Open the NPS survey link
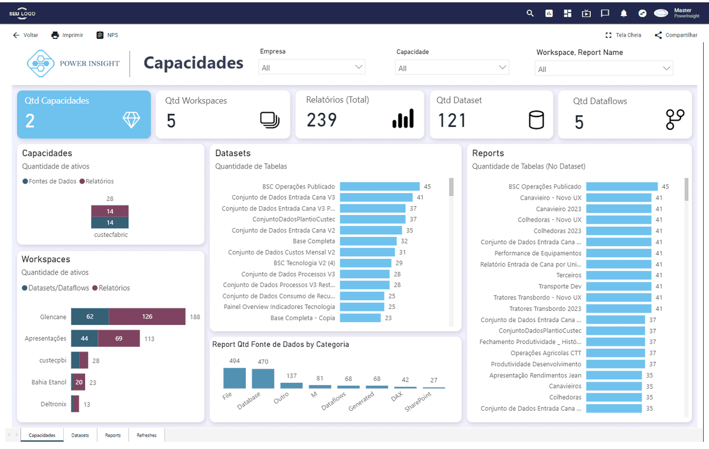The image size is (709, 449). click(107, 35)
